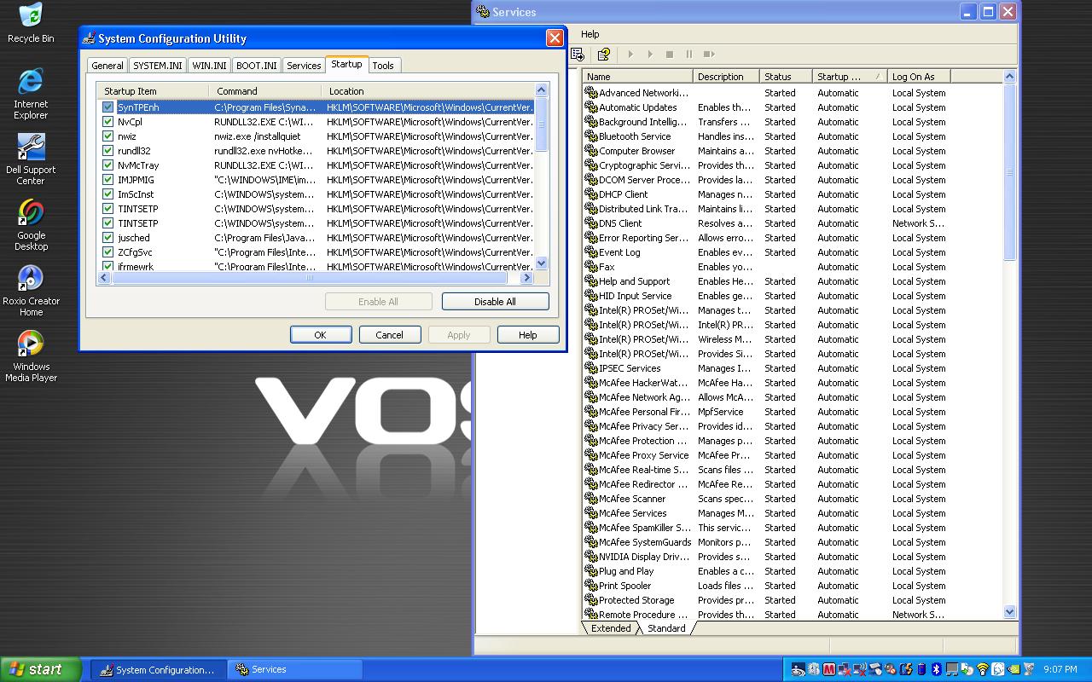Click the Export List toolbar icon in Services
The width and height of the screenshot is (1092, 682).
[x=578, y=55]
